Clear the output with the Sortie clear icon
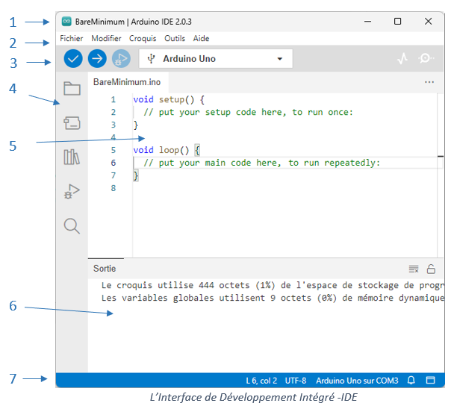451x406 pixels. coord(414,269)
